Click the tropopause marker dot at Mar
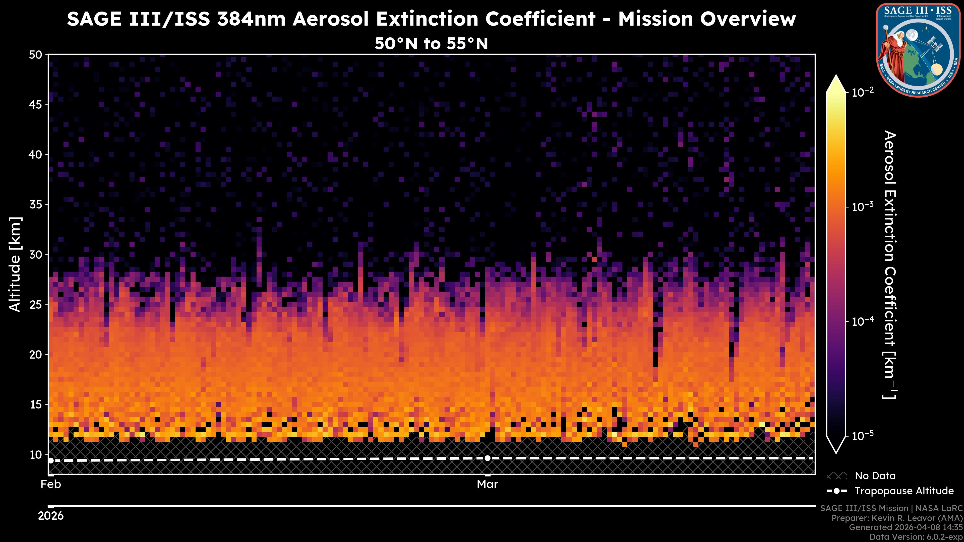The width and height of the screenshot is (964, 542). [x=487, y=458]
